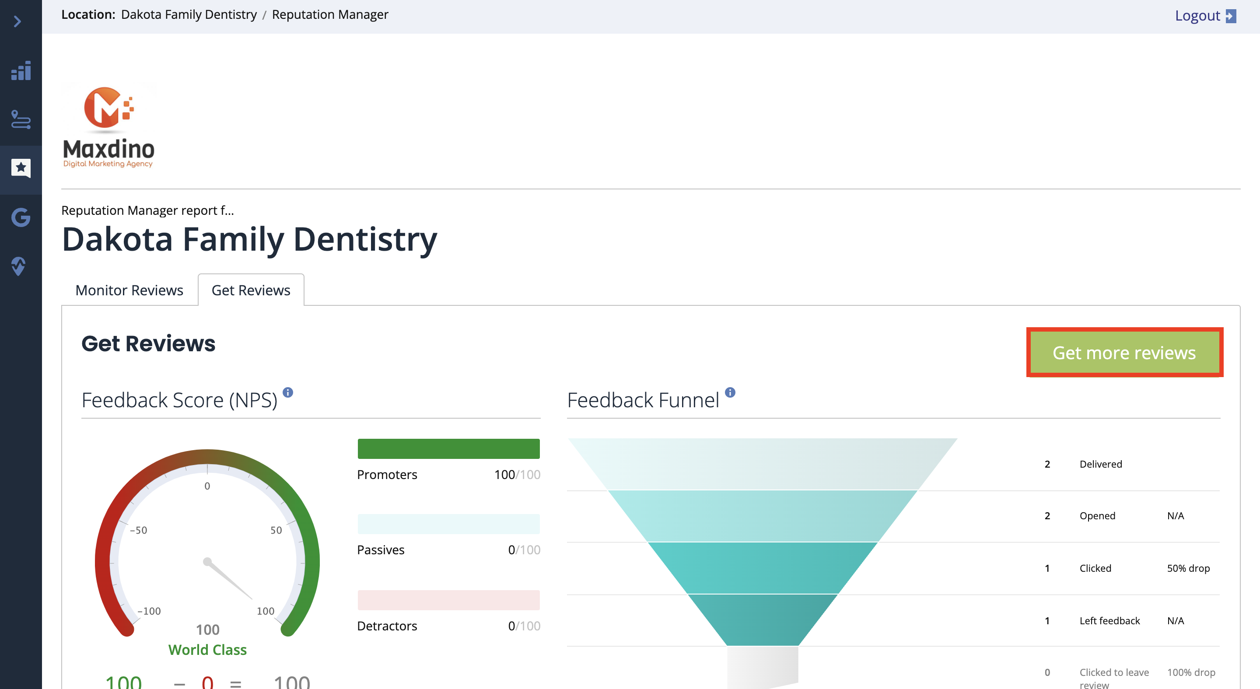This screenshot has width=1260, height=689.
Task: Switch to the Monitor Reviews tab
Action: (129, 290)
